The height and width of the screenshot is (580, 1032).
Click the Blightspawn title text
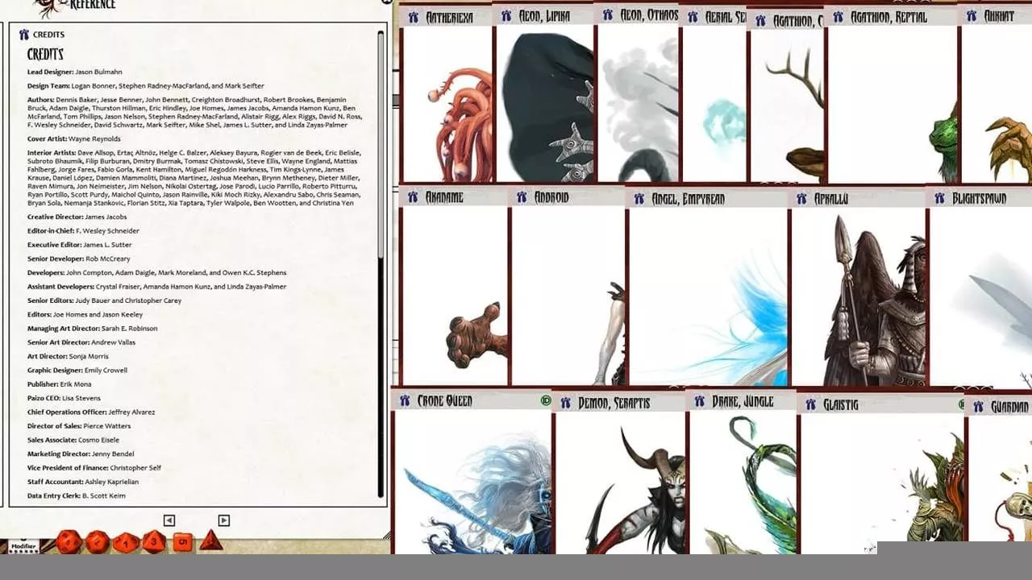point(979,198)
